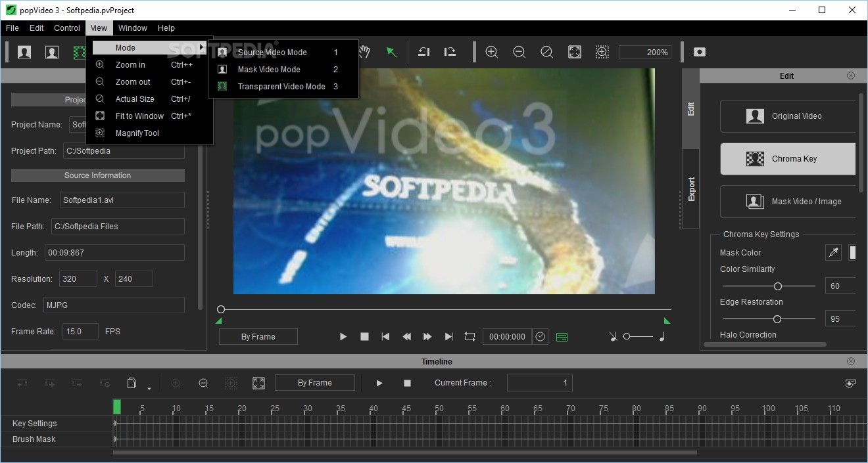
Task: Switch to the Edit side tab
Action: (691, 109)
